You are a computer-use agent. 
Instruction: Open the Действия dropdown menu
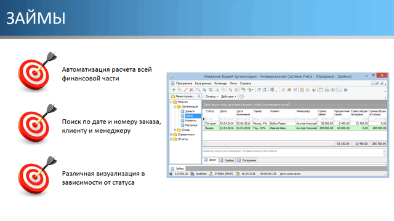click(228, 96)
